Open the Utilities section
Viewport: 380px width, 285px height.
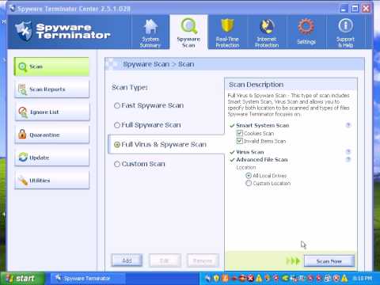pos(51,180)
